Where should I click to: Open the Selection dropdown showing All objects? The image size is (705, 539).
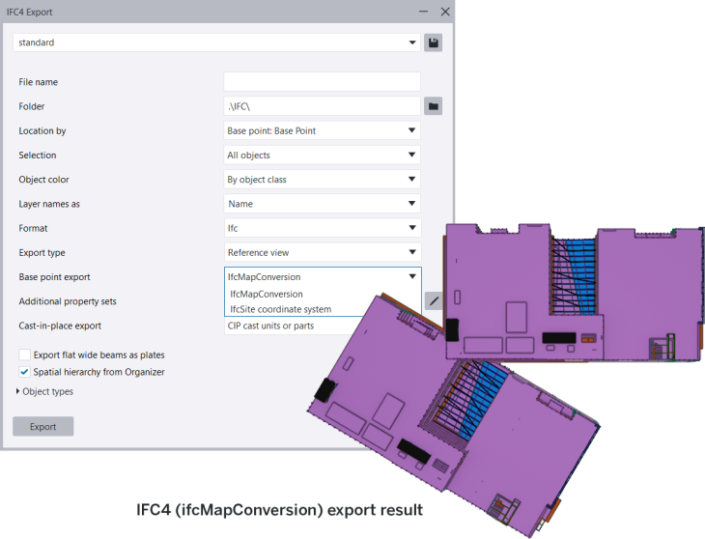click(x=322, y=156)
